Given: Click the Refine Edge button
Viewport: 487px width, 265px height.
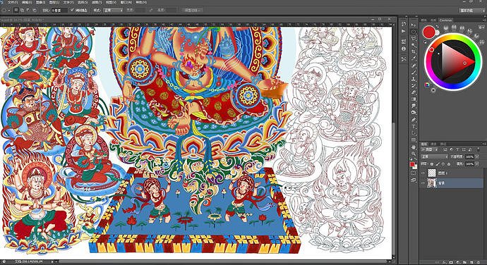Looking at the screenshot, I should [x=191, y=10].
